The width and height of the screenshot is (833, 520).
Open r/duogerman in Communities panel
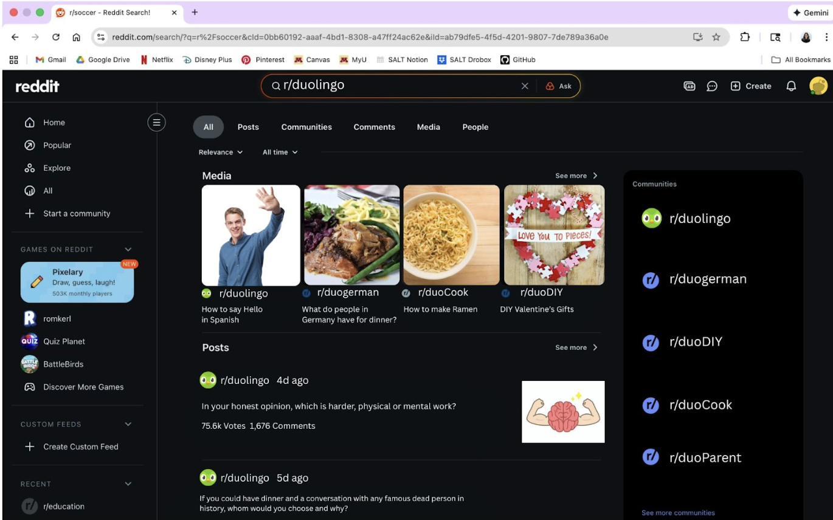[x=694, y=279]
